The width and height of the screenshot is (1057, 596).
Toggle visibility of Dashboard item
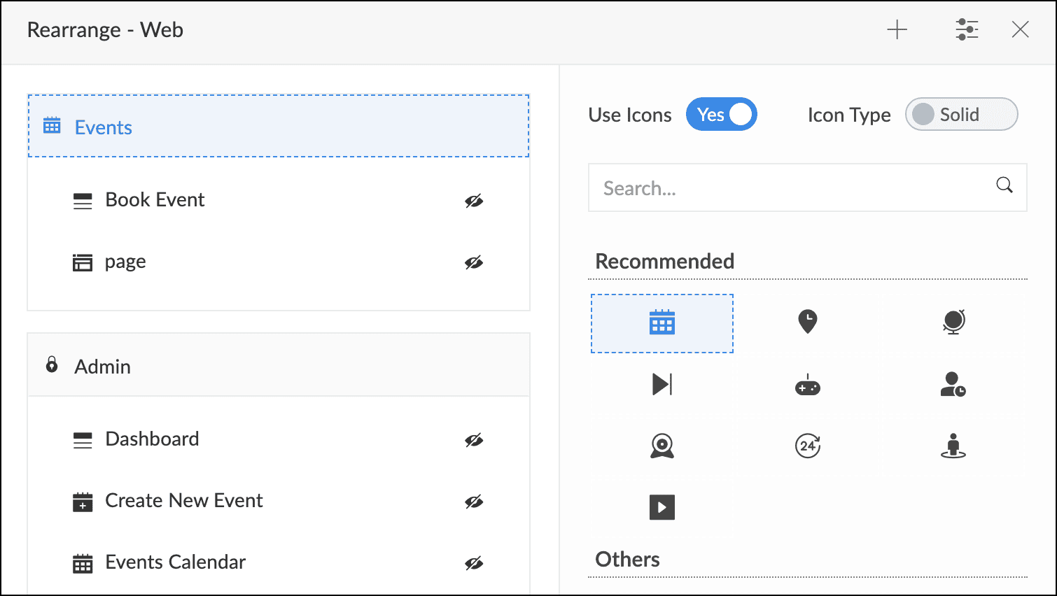tap(474, 441)
